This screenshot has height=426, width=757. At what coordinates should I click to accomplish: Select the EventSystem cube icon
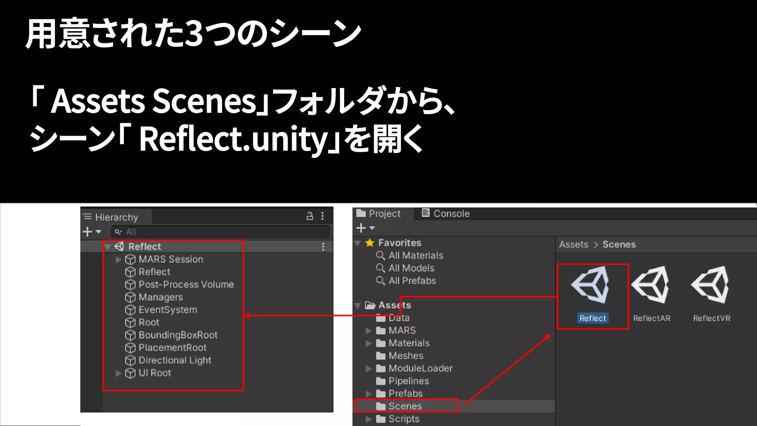(x=130, y=310)
